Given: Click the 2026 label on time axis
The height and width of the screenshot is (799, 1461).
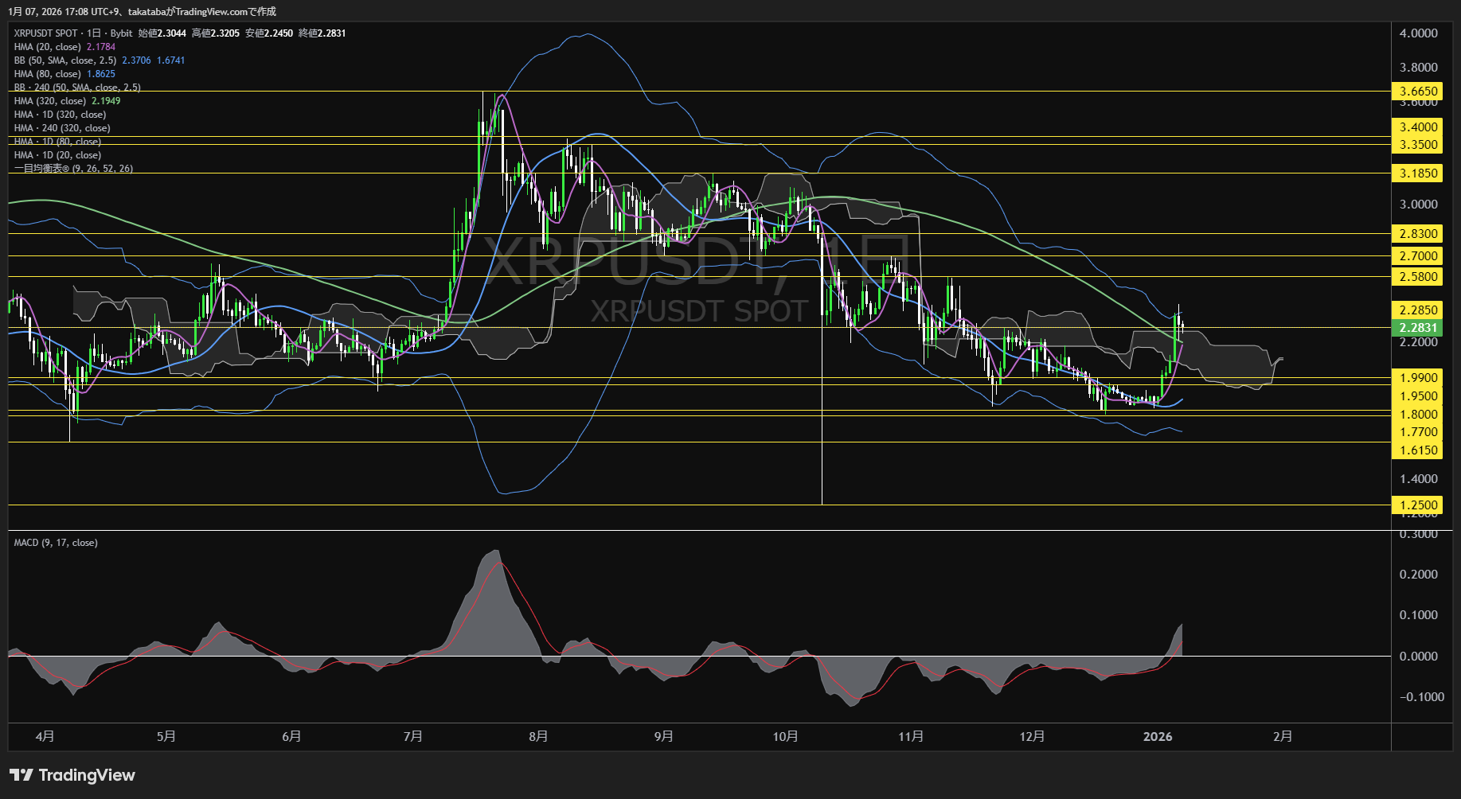Looking at the screenshot, I should point(1157,737).
